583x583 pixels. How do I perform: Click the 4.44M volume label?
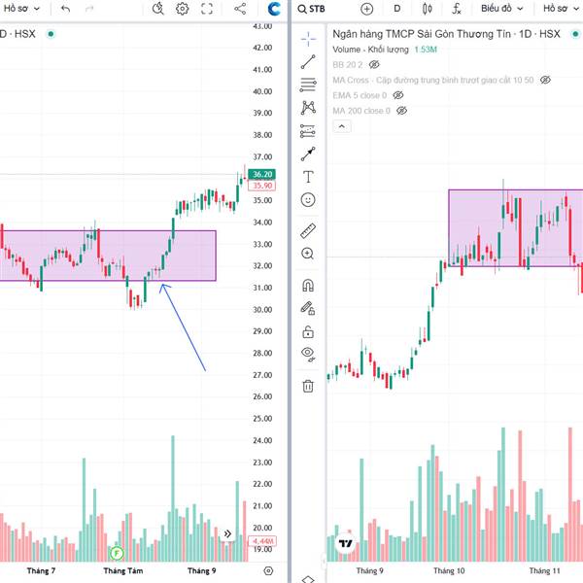261,541
